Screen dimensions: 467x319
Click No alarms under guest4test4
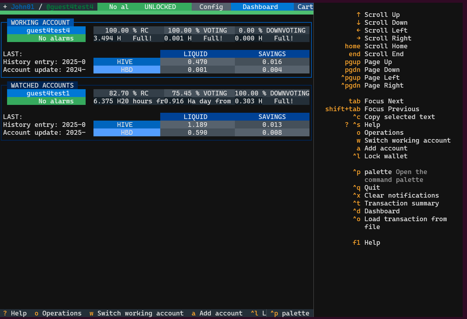[x=46, y=38]
